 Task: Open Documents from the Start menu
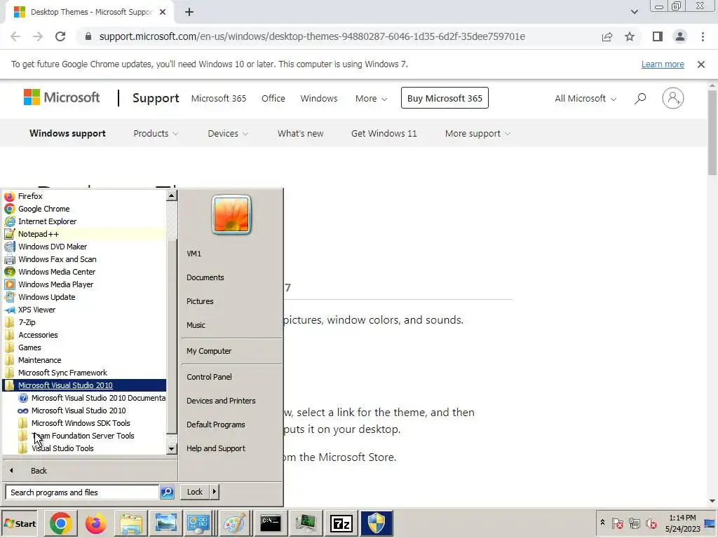tap(205, 277)
